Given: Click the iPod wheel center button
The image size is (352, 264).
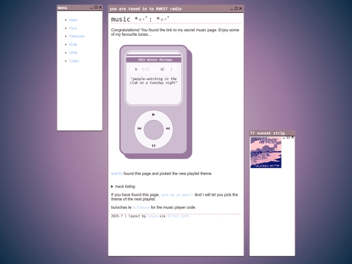Looking at the screenshot, I should [x=154, y=130].
